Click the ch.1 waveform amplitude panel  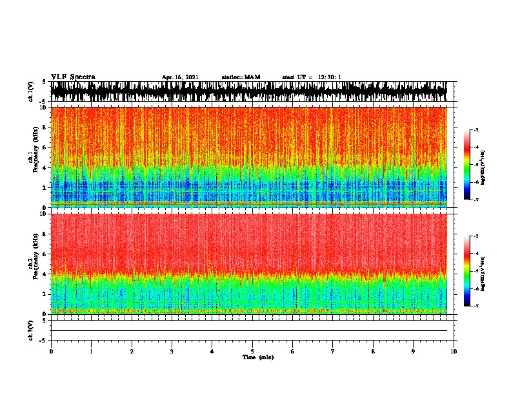coord(248,91)
